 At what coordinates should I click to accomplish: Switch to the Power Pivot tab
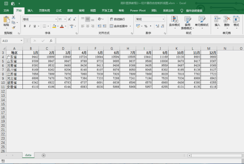coord(138,10)
